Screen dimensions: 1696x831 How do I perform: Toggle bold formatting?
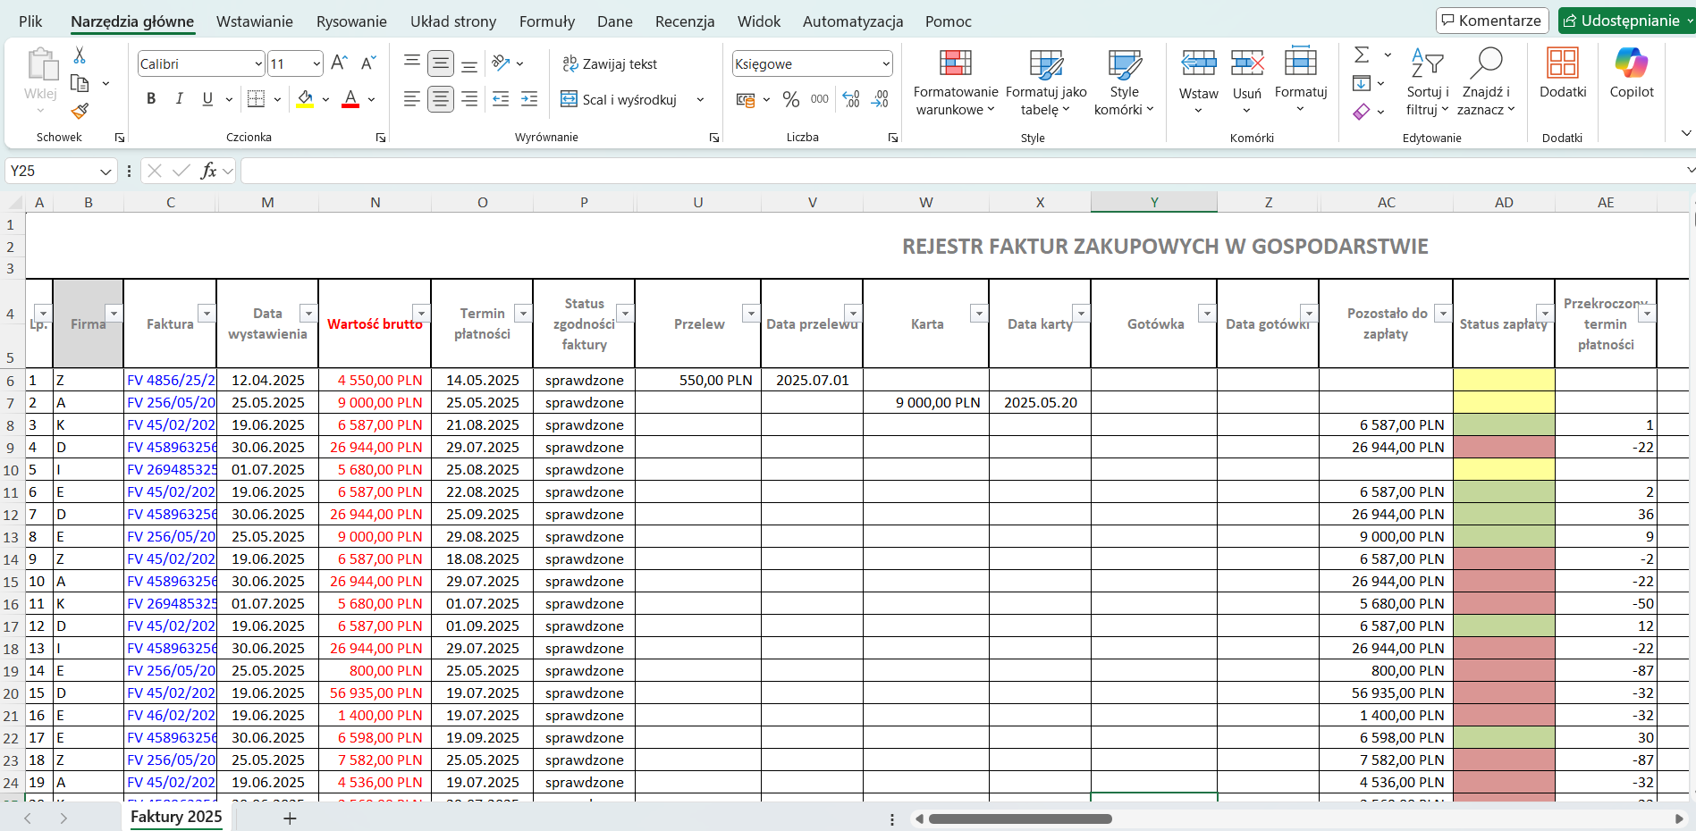[151, 99]
